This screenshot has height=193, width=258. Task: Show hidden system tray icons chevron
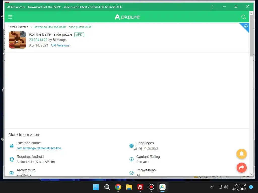pyautogui.click(x=212, y=187)
